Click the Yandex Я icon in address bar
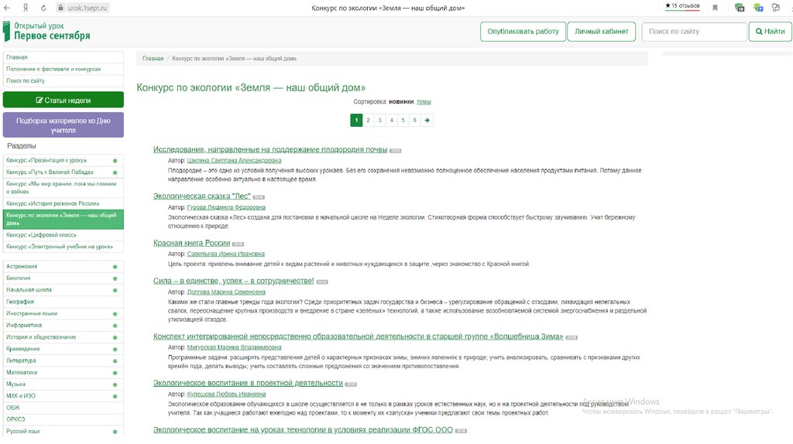Image resolution: width=793 pixels, height=444 pixels. pyautogui.click(x=26, y=8)
